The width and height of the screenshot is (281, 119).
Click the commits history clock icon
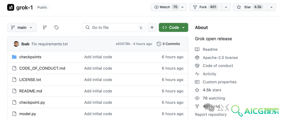(x=159, y=44)
